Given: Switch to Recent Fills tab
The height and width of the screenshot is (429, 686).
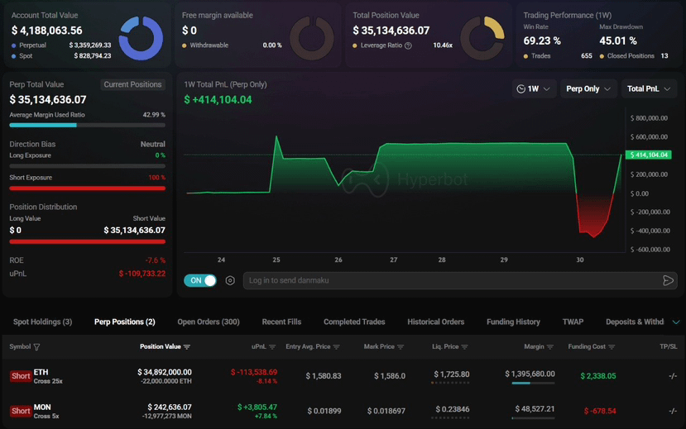Looking at the screenshot, I should pyautogui.click(x=281, y=322).
